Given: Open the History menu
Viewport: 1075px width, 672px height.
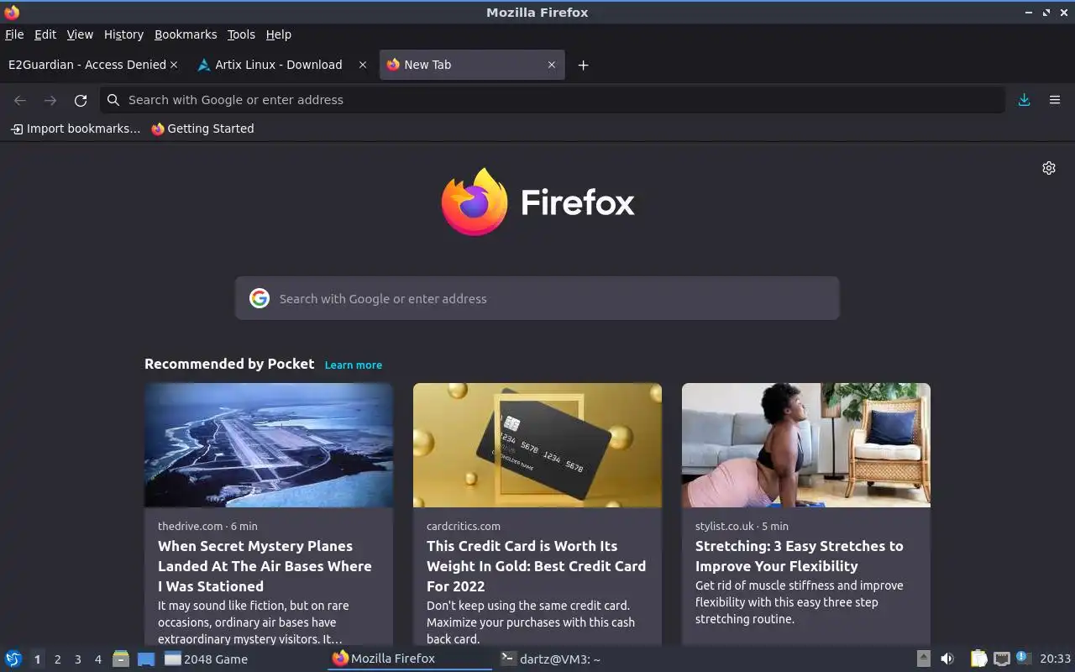Looking at the screenshot, I should pos(123,34).
